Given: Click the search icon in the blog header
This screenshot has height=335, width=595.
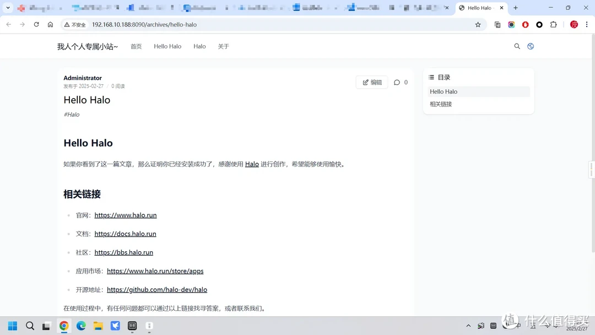Looking at the screenshot, I should click(517, 46).
